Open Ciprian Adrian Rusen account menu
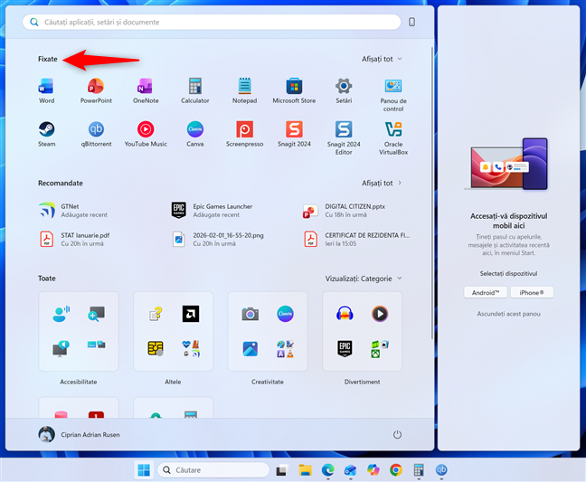The image size is (586, 482). (x=80, y=435)
